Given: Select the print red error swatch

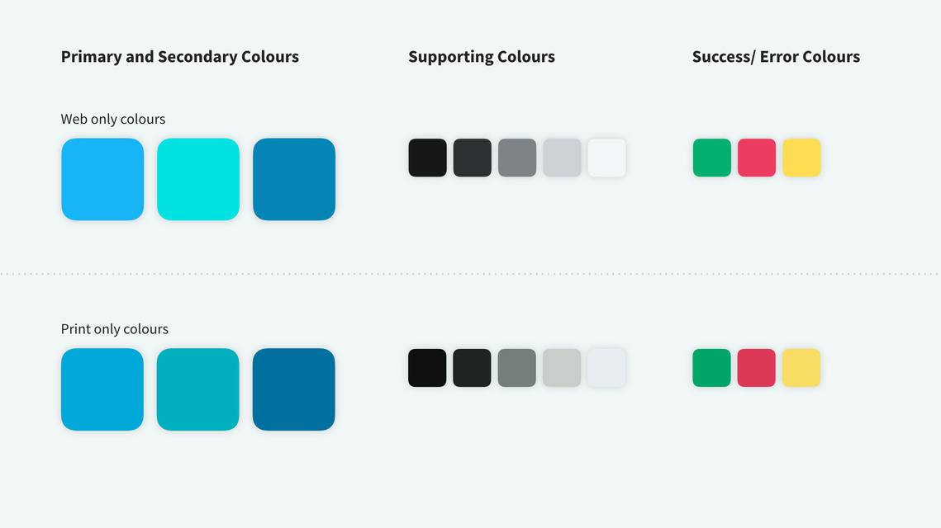Looking at the screenshot, I should pyautogui.click(x=756, y=368).
